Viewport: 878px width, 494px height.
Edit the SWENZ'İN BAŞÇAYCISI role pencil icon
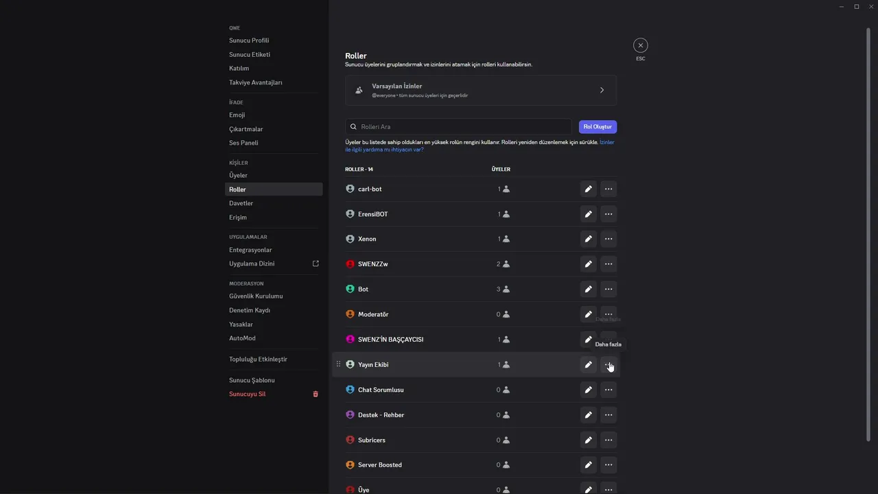(588, 340)
